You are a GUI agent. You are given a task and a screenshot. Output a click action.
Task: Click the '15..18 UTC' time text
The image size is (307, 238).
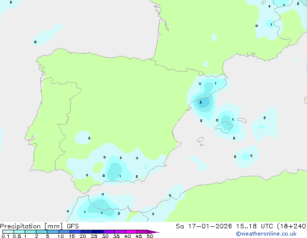[254, 226]
